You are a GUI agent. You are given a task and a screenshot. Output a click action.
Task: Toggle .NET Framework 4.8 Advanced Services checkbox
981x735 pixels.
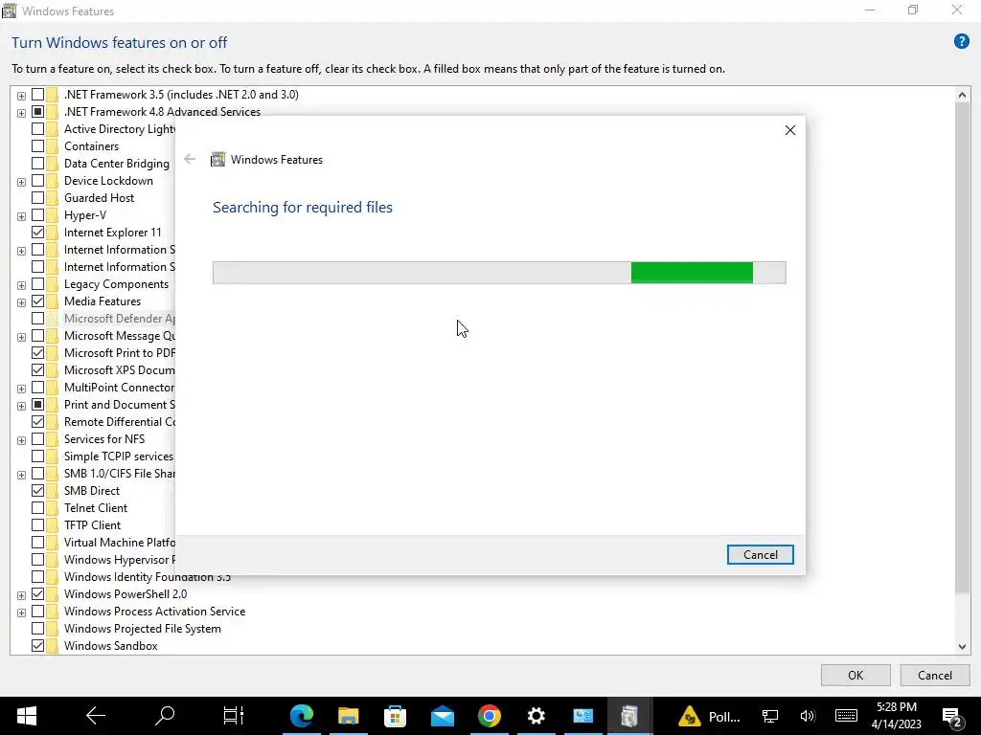tap(37, 112)
